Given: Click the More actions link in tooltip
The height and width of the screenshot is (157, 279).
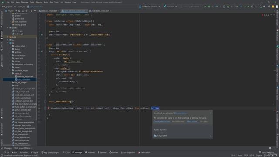Looking at the screenshot, I should point(192,121).
